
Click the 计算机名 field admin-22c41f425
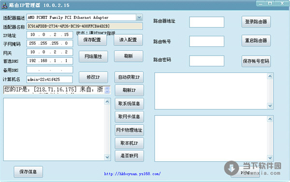pyautogui.click(x=50, y=80)
